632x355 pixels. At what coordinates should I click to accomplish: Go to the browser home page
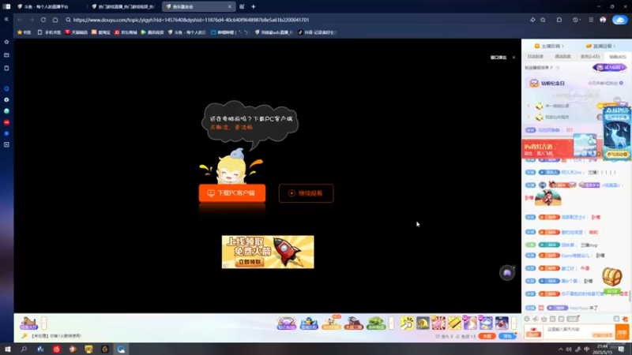point(55,20)
